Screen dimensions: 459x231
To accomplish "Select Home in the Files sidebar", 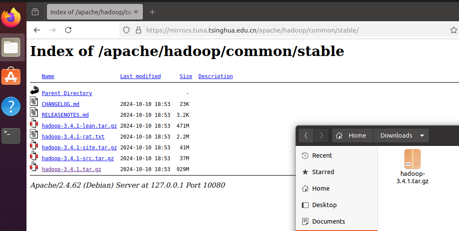I will click(x=337, y=188).
